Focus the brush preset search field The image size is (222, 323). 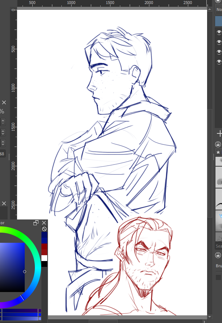[x=218, y=246]
